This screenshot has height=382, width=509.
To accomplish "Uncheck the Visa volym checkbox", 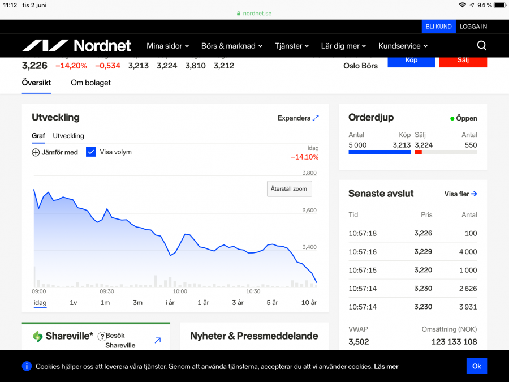I will pos(91,152).
